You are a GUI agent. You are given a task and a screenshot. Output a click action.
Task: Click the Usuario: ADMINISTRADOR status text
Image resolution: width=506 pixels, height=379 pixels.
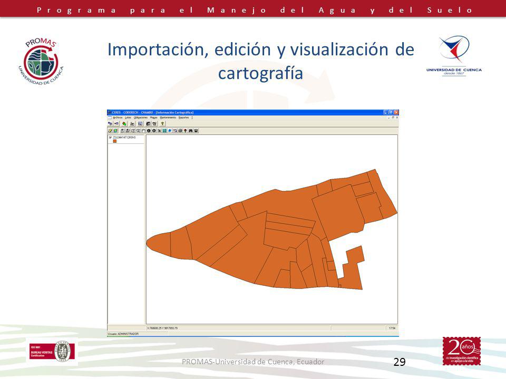point(123,334)
